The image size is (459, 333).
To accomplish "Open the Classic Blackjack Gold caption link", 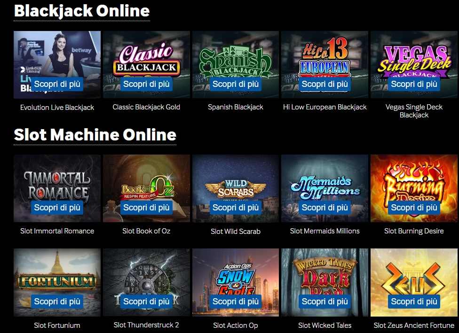I will (x=146, y=107).
